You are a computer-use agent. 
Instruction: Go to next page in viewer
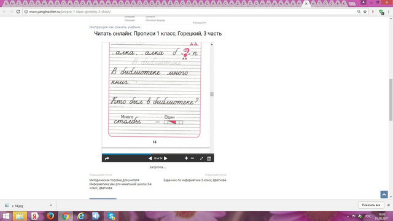[x=166, y=158]
